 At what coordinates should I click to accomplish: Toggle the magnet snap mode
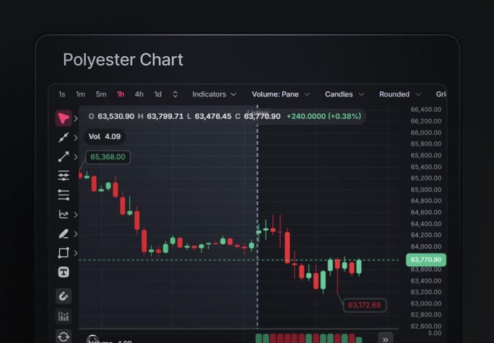coord(64,296)
